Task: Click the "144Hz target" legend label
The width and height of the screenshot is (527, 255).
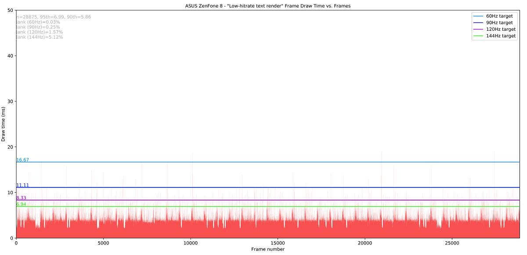Action: click(x=501, y=36)
